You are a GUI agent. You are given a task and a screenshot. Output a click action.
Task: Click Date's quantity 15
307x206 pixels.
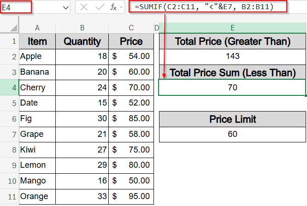[x=82, y=103]
